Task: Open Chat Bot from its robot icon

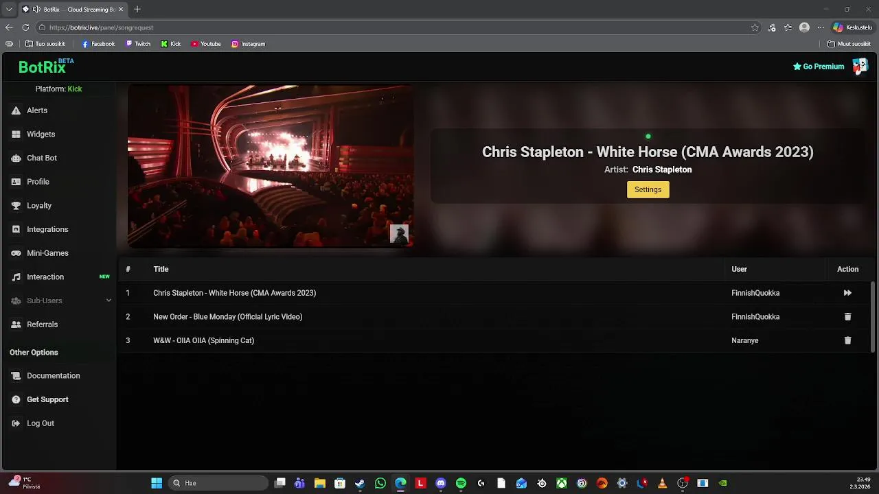Action: coord(16,158)
